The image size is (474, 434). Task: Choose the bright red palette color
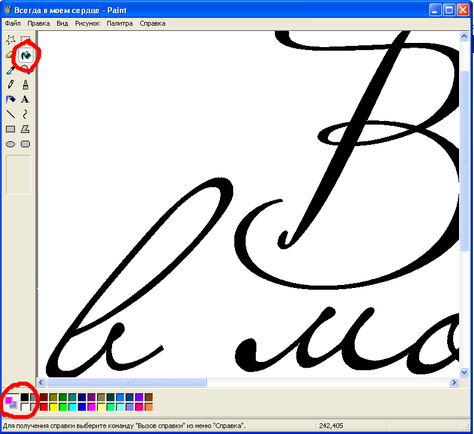point(44,407)
